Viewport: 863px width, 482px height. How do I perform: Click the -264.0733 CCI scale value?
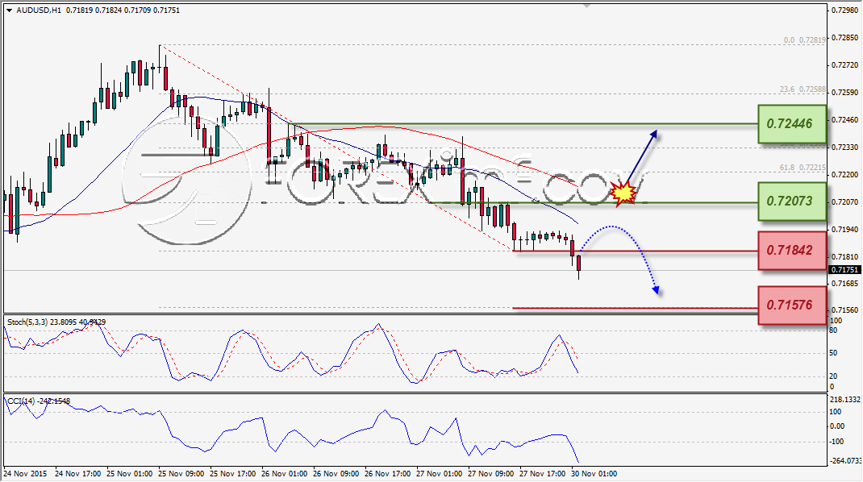[x=845, y=461]
